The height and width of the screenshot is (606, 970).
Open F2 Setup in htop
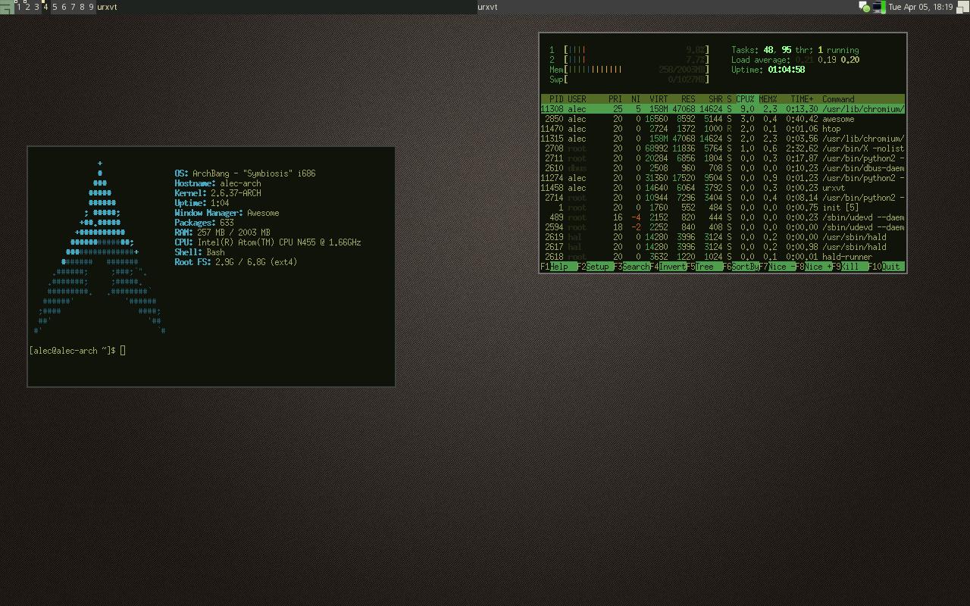click(596, 267)
